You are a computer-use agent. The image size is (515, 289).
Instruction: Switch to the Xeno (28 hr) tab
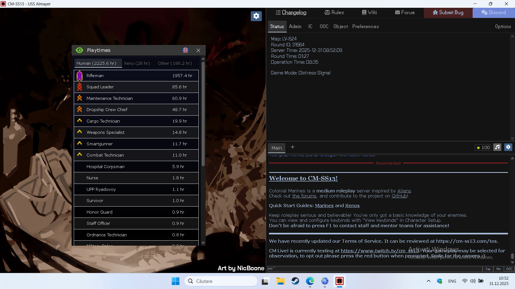coord(137,63)
